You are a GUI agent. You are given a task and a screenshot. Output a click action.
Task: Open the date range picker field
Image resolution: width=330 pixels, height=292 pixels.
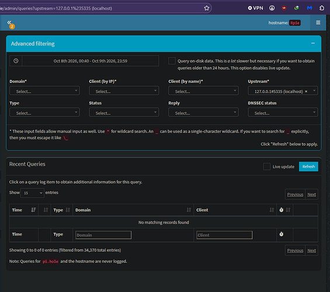click(91, 61)
